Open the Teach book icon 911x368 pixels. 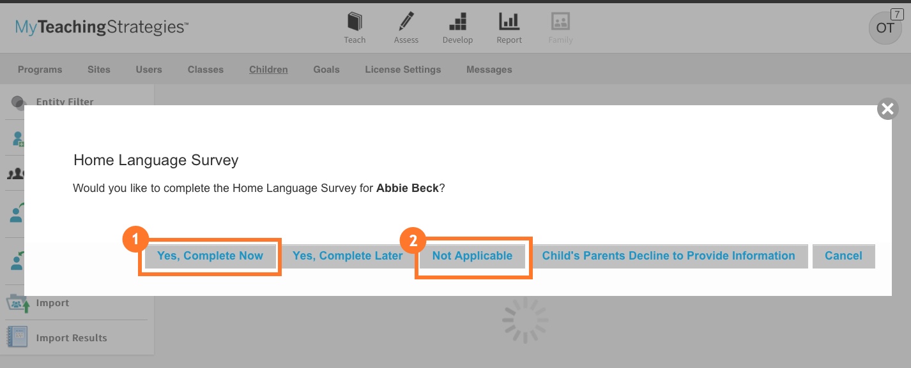355,26
